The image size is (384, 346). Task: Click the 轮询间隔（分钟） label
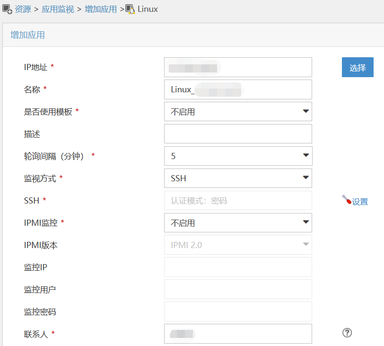(54, 156)
